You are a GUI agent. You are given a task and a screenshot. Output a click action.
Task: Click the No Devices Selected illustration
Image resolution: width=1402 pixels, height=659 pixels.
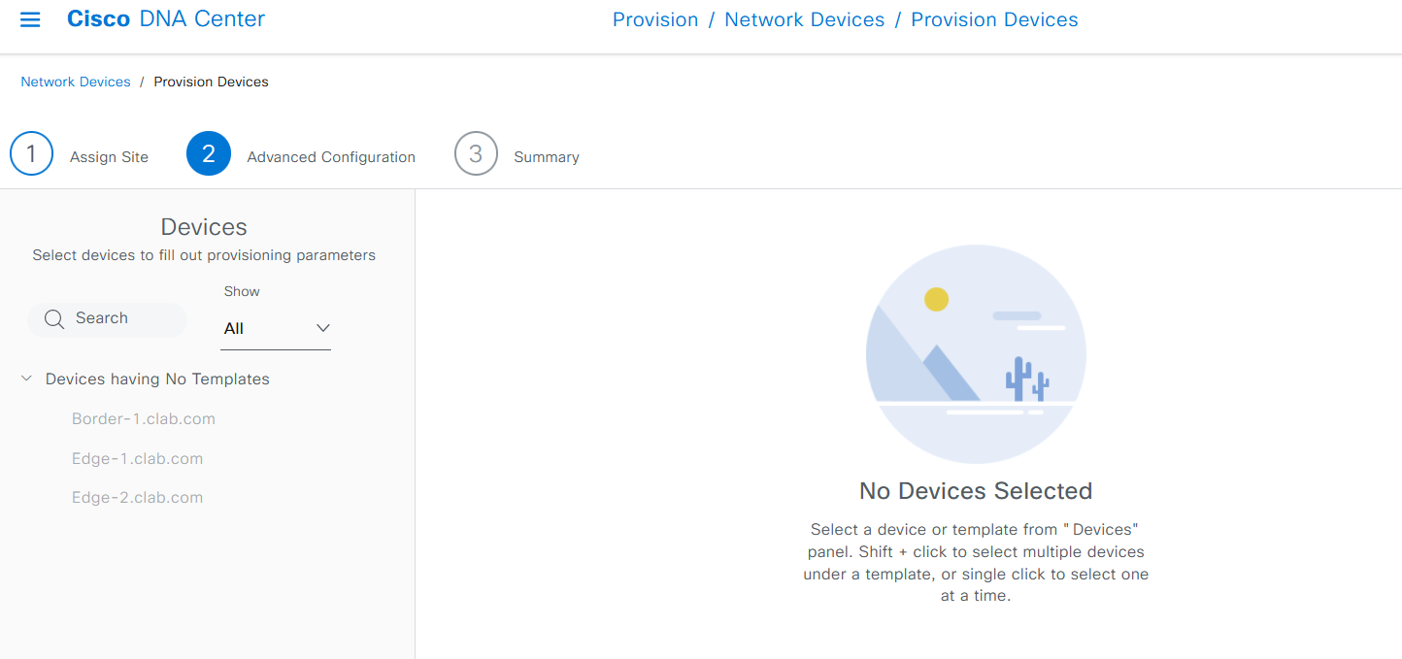click(x=976, y=354)
